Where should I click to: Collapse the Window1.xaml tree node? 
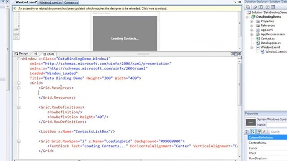click(252, 48)
